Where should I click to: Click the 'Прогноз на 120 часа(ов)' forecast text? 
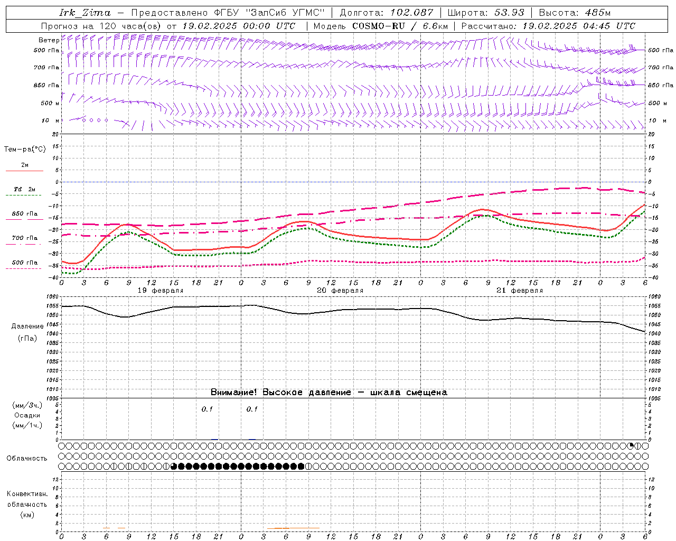pyautogui.click(x=102, y=26)
